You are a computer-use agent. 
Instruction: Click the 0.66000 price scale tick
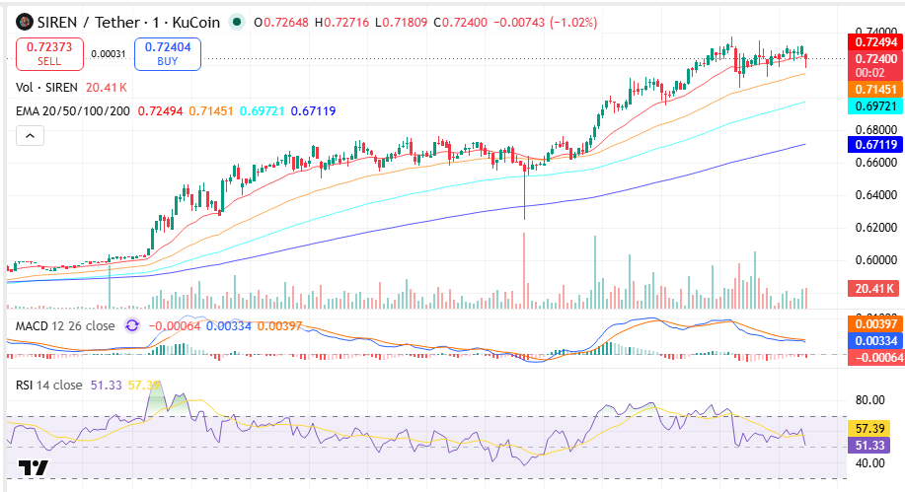pos(875,163)
